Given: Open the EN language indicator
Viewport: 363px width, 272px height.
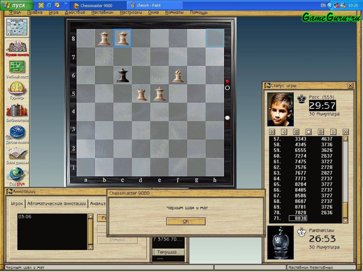Looking at the screenshot, I should pos(323,5).
